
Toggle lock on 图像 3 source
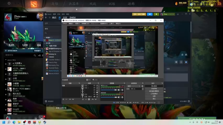97,88
